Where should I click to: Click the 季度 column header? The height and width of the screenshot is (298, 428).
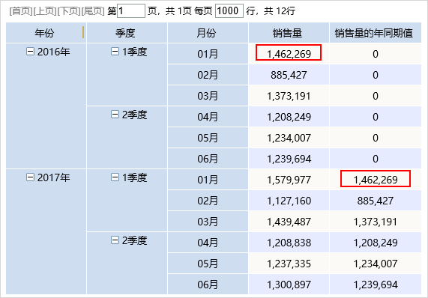[x=127, y=33]
